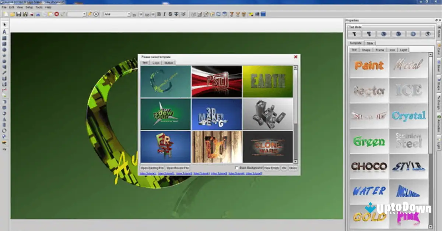Select the Crystal text style swatch
This screenshot has height=231, width=442.
[x=409, y=115]
